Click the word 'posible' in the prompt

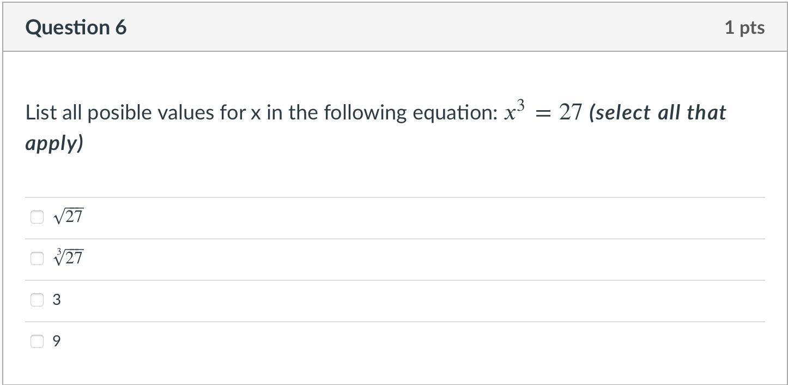pyautogui.click(x=119, y=113)
